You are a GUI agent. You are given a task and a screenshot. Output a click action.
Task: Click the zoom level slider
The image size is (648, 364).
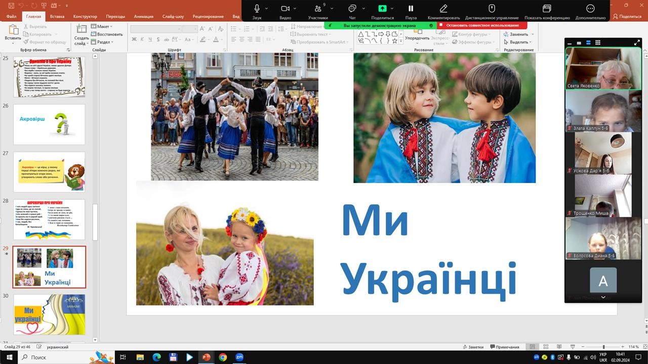point(603,347)
